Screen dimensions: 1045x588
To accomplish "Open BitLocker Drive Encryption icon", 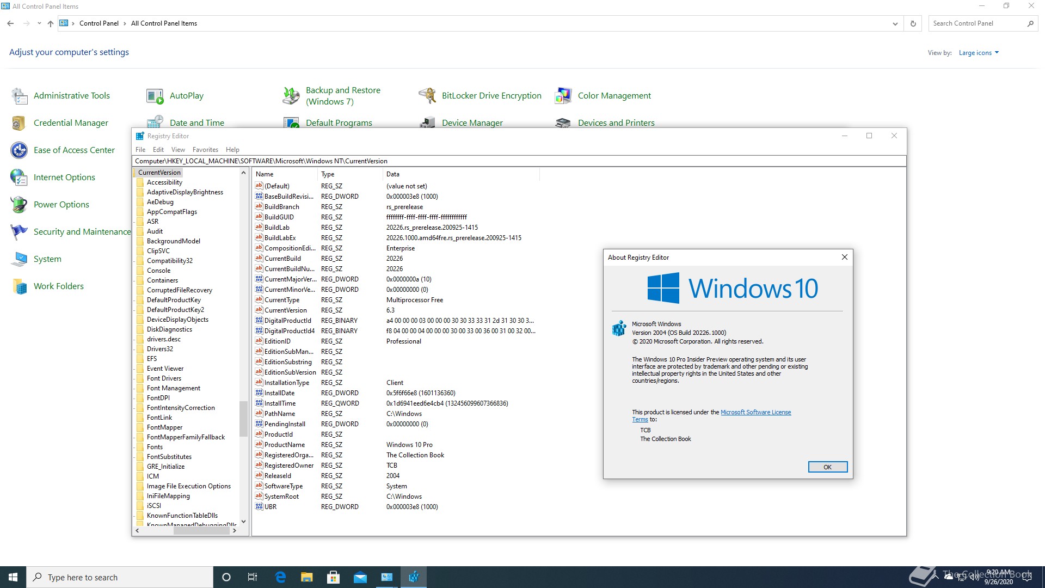I will pyautogui.click(x=427, y=96).
